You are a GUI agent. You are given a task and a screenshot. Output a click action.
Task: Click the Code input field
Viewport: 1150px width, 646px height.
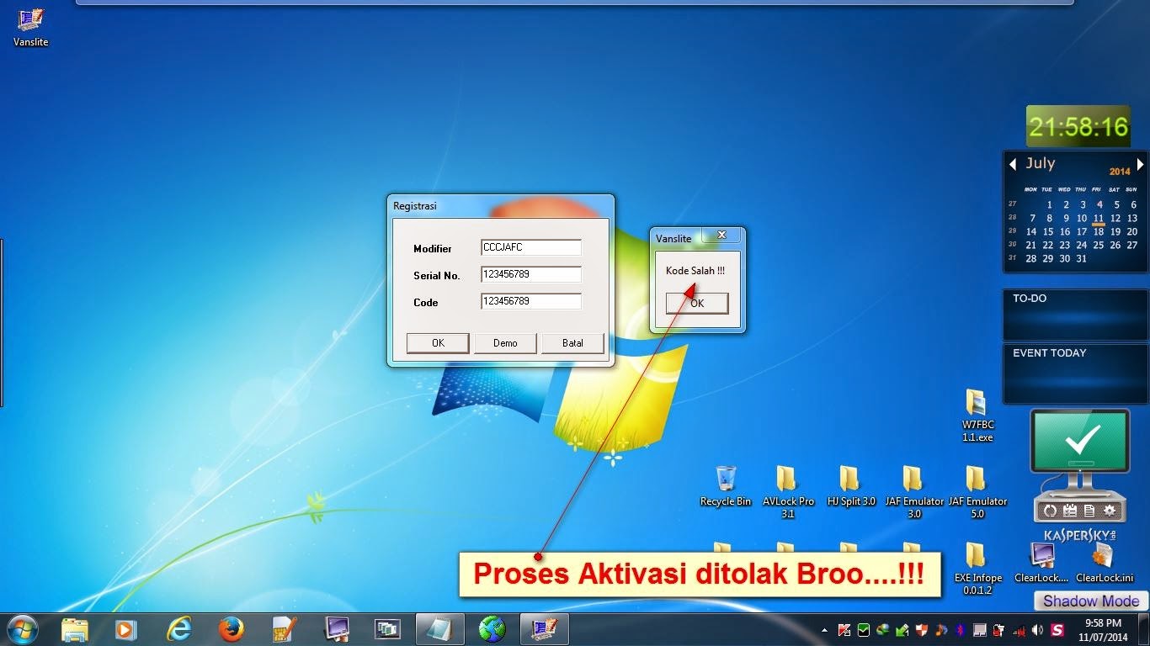[x=531, y=301]
